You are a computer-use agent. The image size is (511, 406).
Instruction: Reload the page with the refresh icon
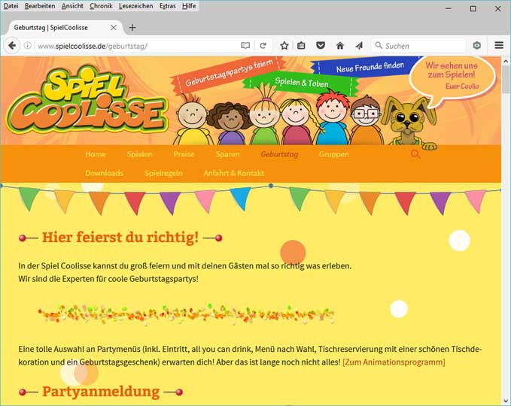263,46
